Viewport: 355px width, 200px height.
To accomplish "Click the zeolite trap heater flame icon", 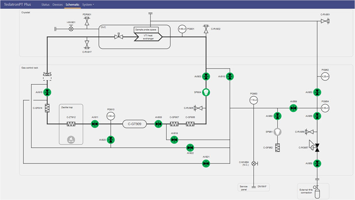I will point(71,139).
